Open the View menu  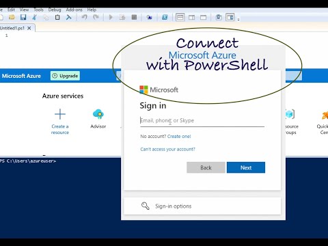pos(24,10)
